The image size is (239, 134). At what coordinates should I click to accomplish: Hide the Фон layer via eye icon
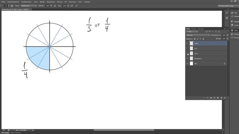click(x=187, y=64)
